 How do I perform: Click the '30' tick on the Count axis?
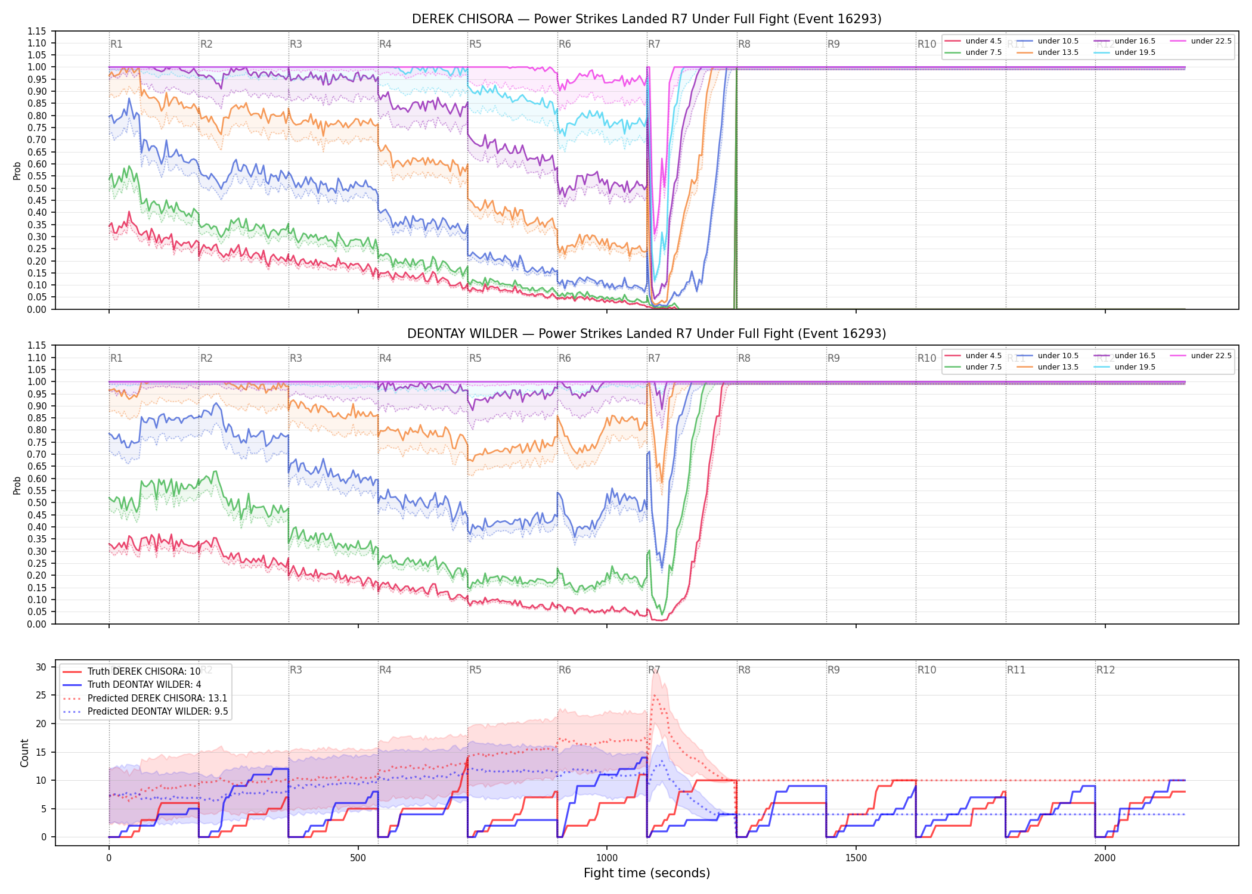click(x=41, y=667)
